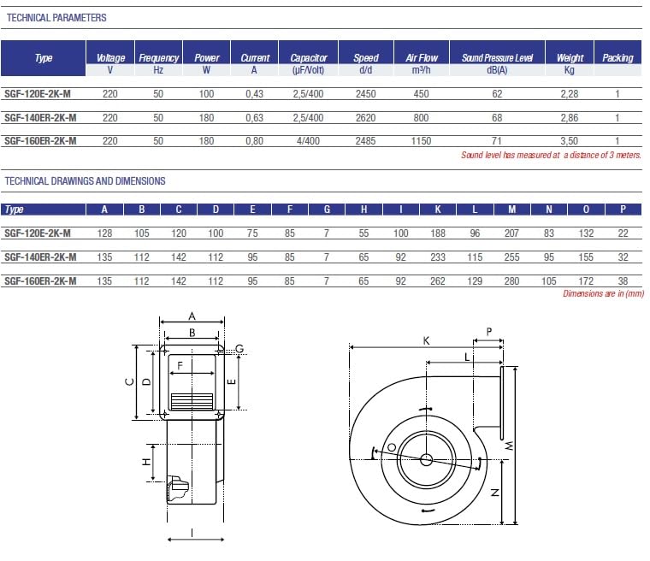The width and height of the screenshot is (650, 561).
Task: Select the Air Flow column header
Action: (421, 58)
